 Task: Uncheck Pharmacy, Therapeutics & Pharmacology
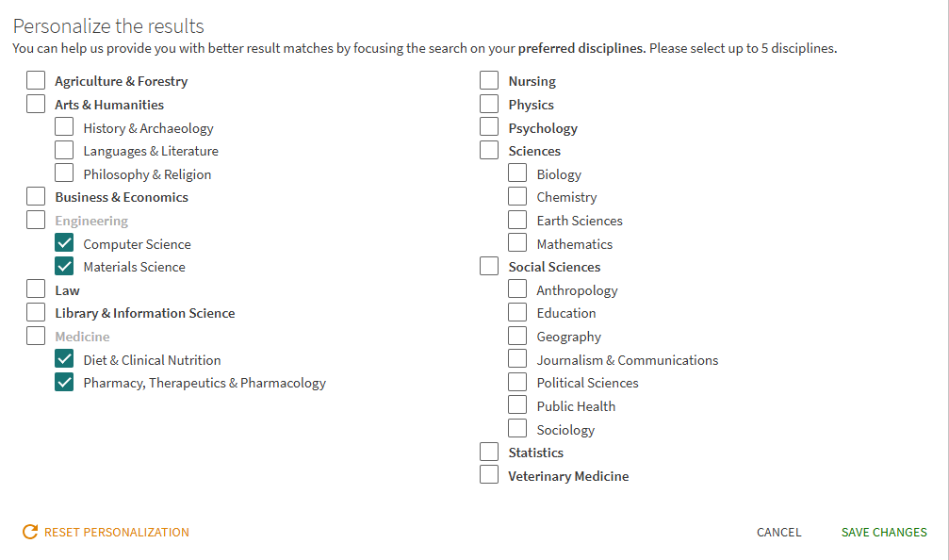64,383
